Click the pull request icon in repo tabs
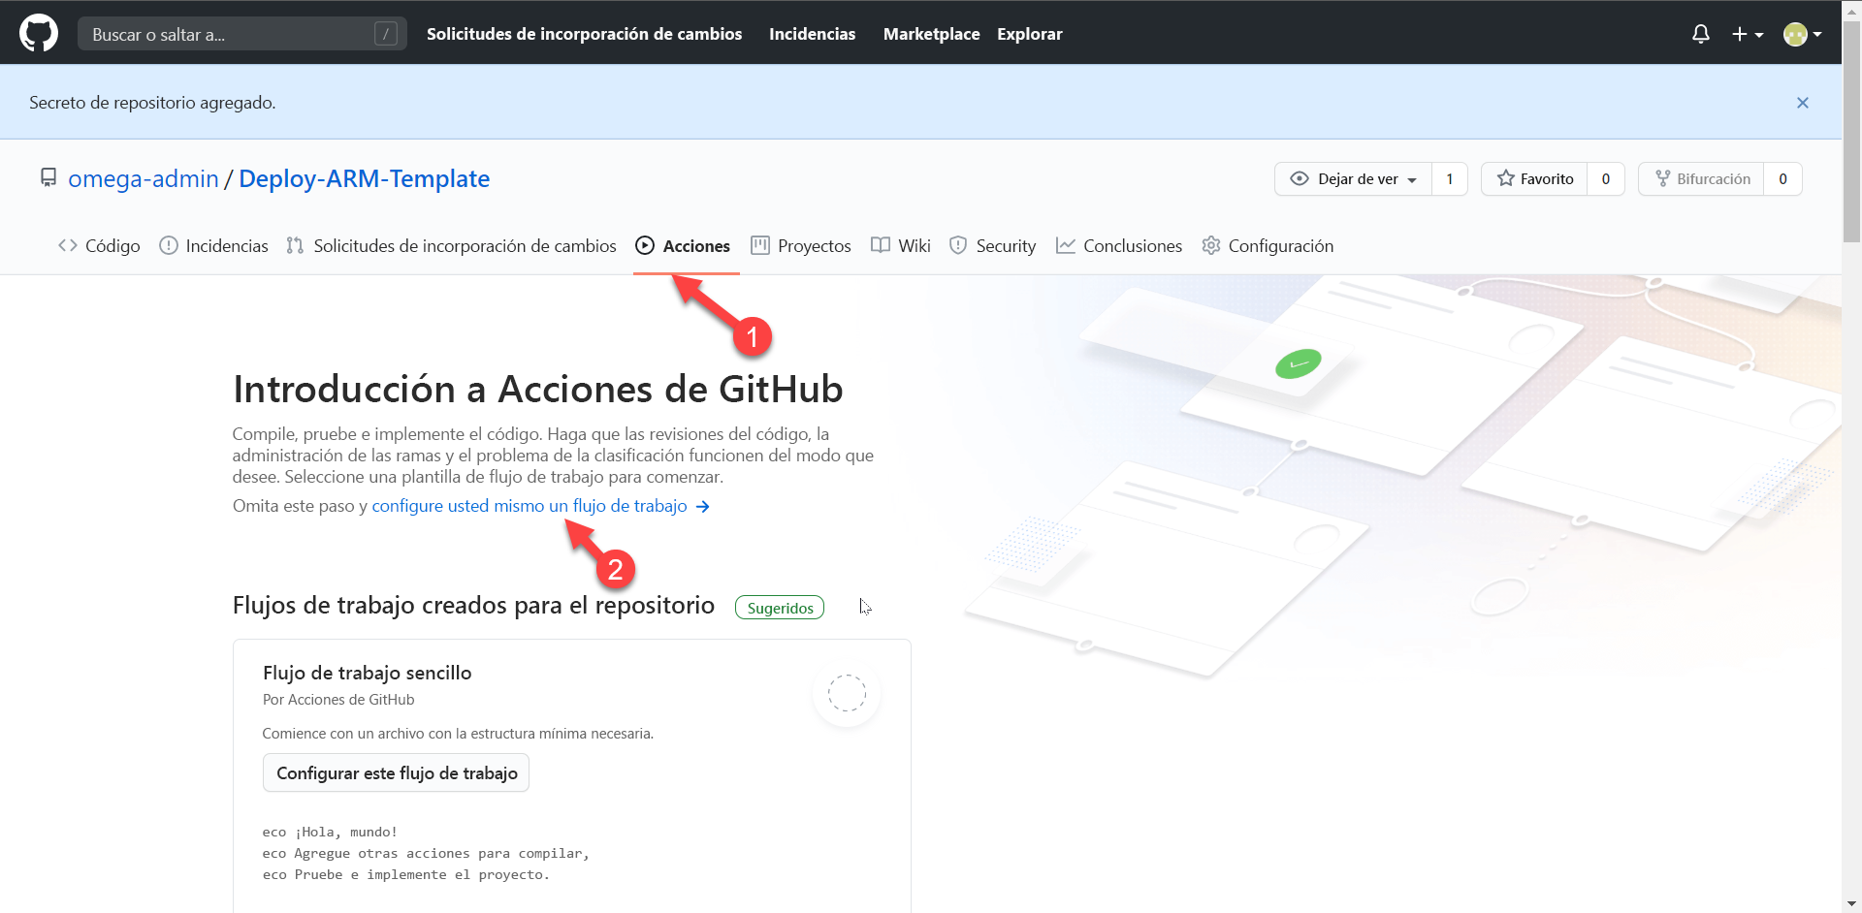Viewport: 1862px width, 913px height. [x=295, y=245]
